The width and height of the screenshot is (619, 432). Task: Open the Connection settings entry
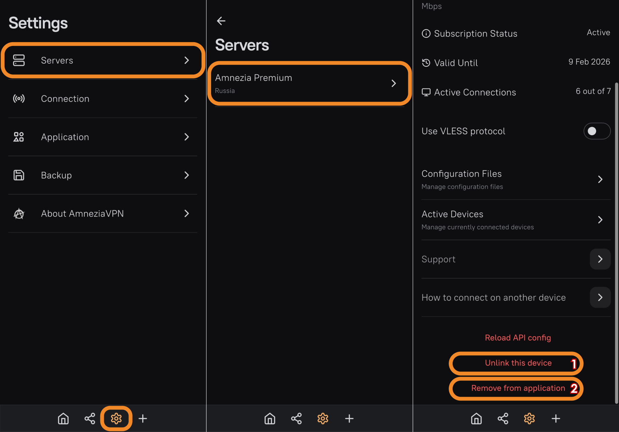(102, 99)
